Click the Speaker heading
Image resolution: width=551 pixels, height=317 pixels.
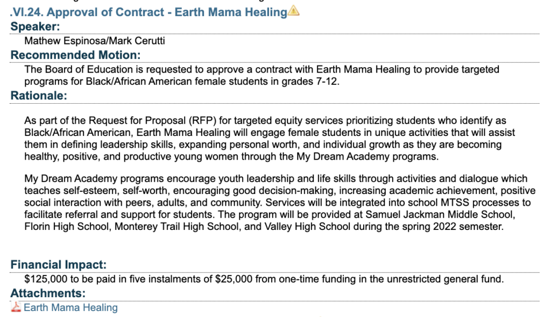tap(35, 26)
